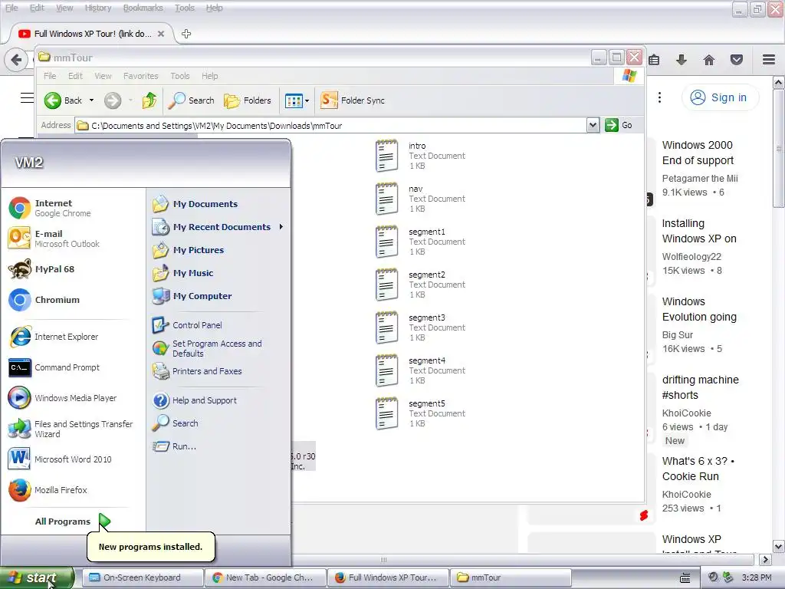Image resolution: width=785 pixels, height=589 pixels.
Task: Open Help and Support
Action: (195, 400)
